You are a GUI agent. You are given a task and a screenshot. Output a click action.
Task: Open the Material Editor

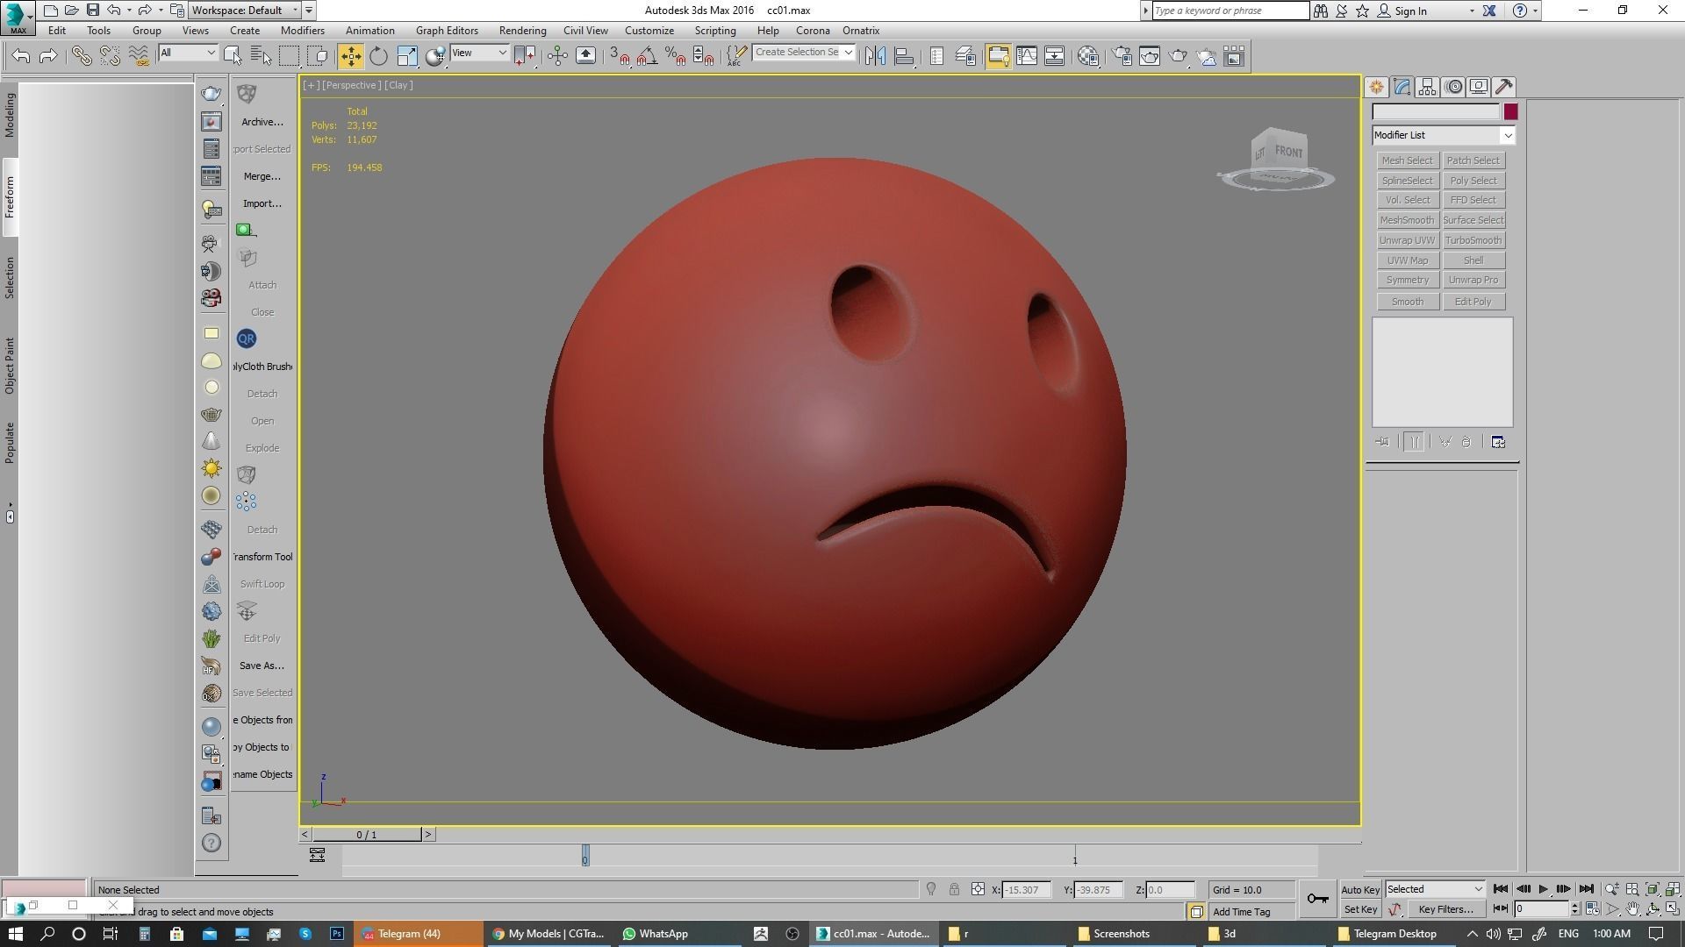(x=1088, y=56)
